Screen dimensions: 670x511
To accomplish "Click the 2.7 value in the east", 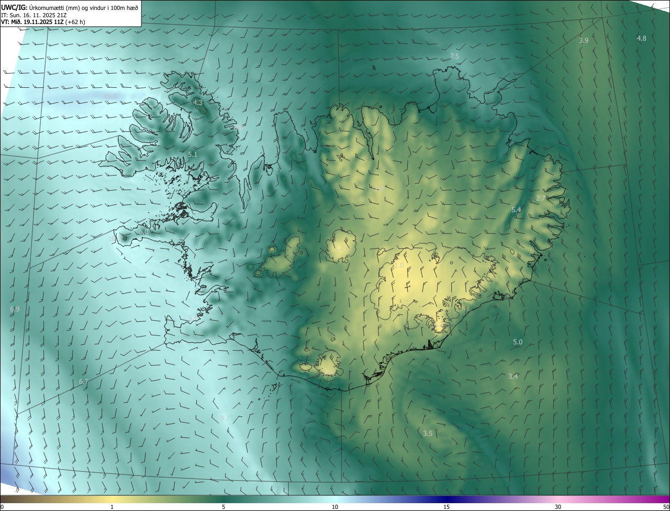I will click(541, 198).
